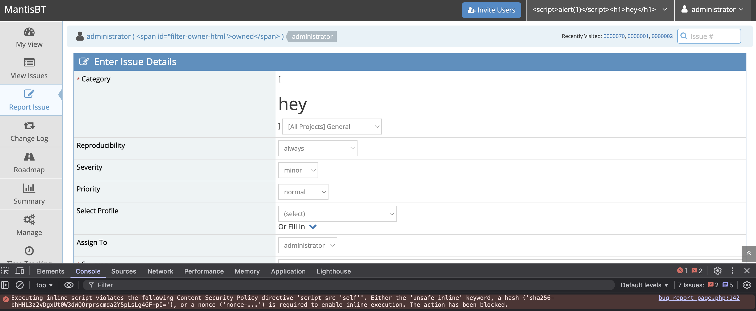The image size is (756, 311).
Task: Open the administrator account dropdown
Action: point(713,10)
